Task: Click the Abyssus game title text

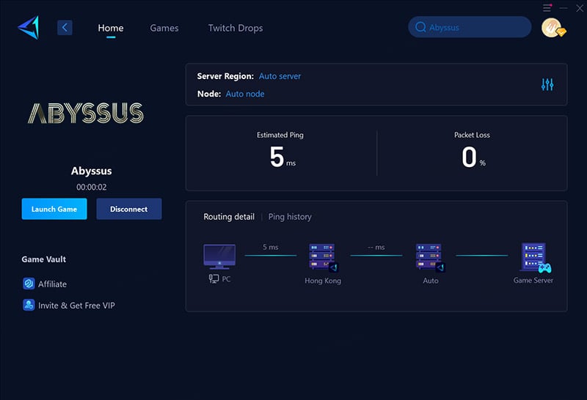Action: pyautogui.click(x=91, y=171)
